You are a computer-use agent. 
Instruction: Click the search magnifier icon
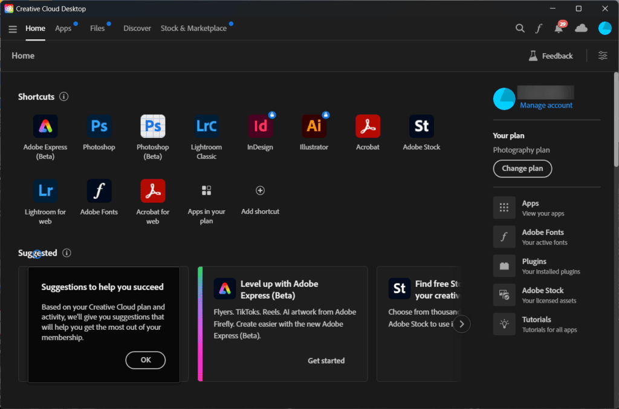[x=520, y=28]
